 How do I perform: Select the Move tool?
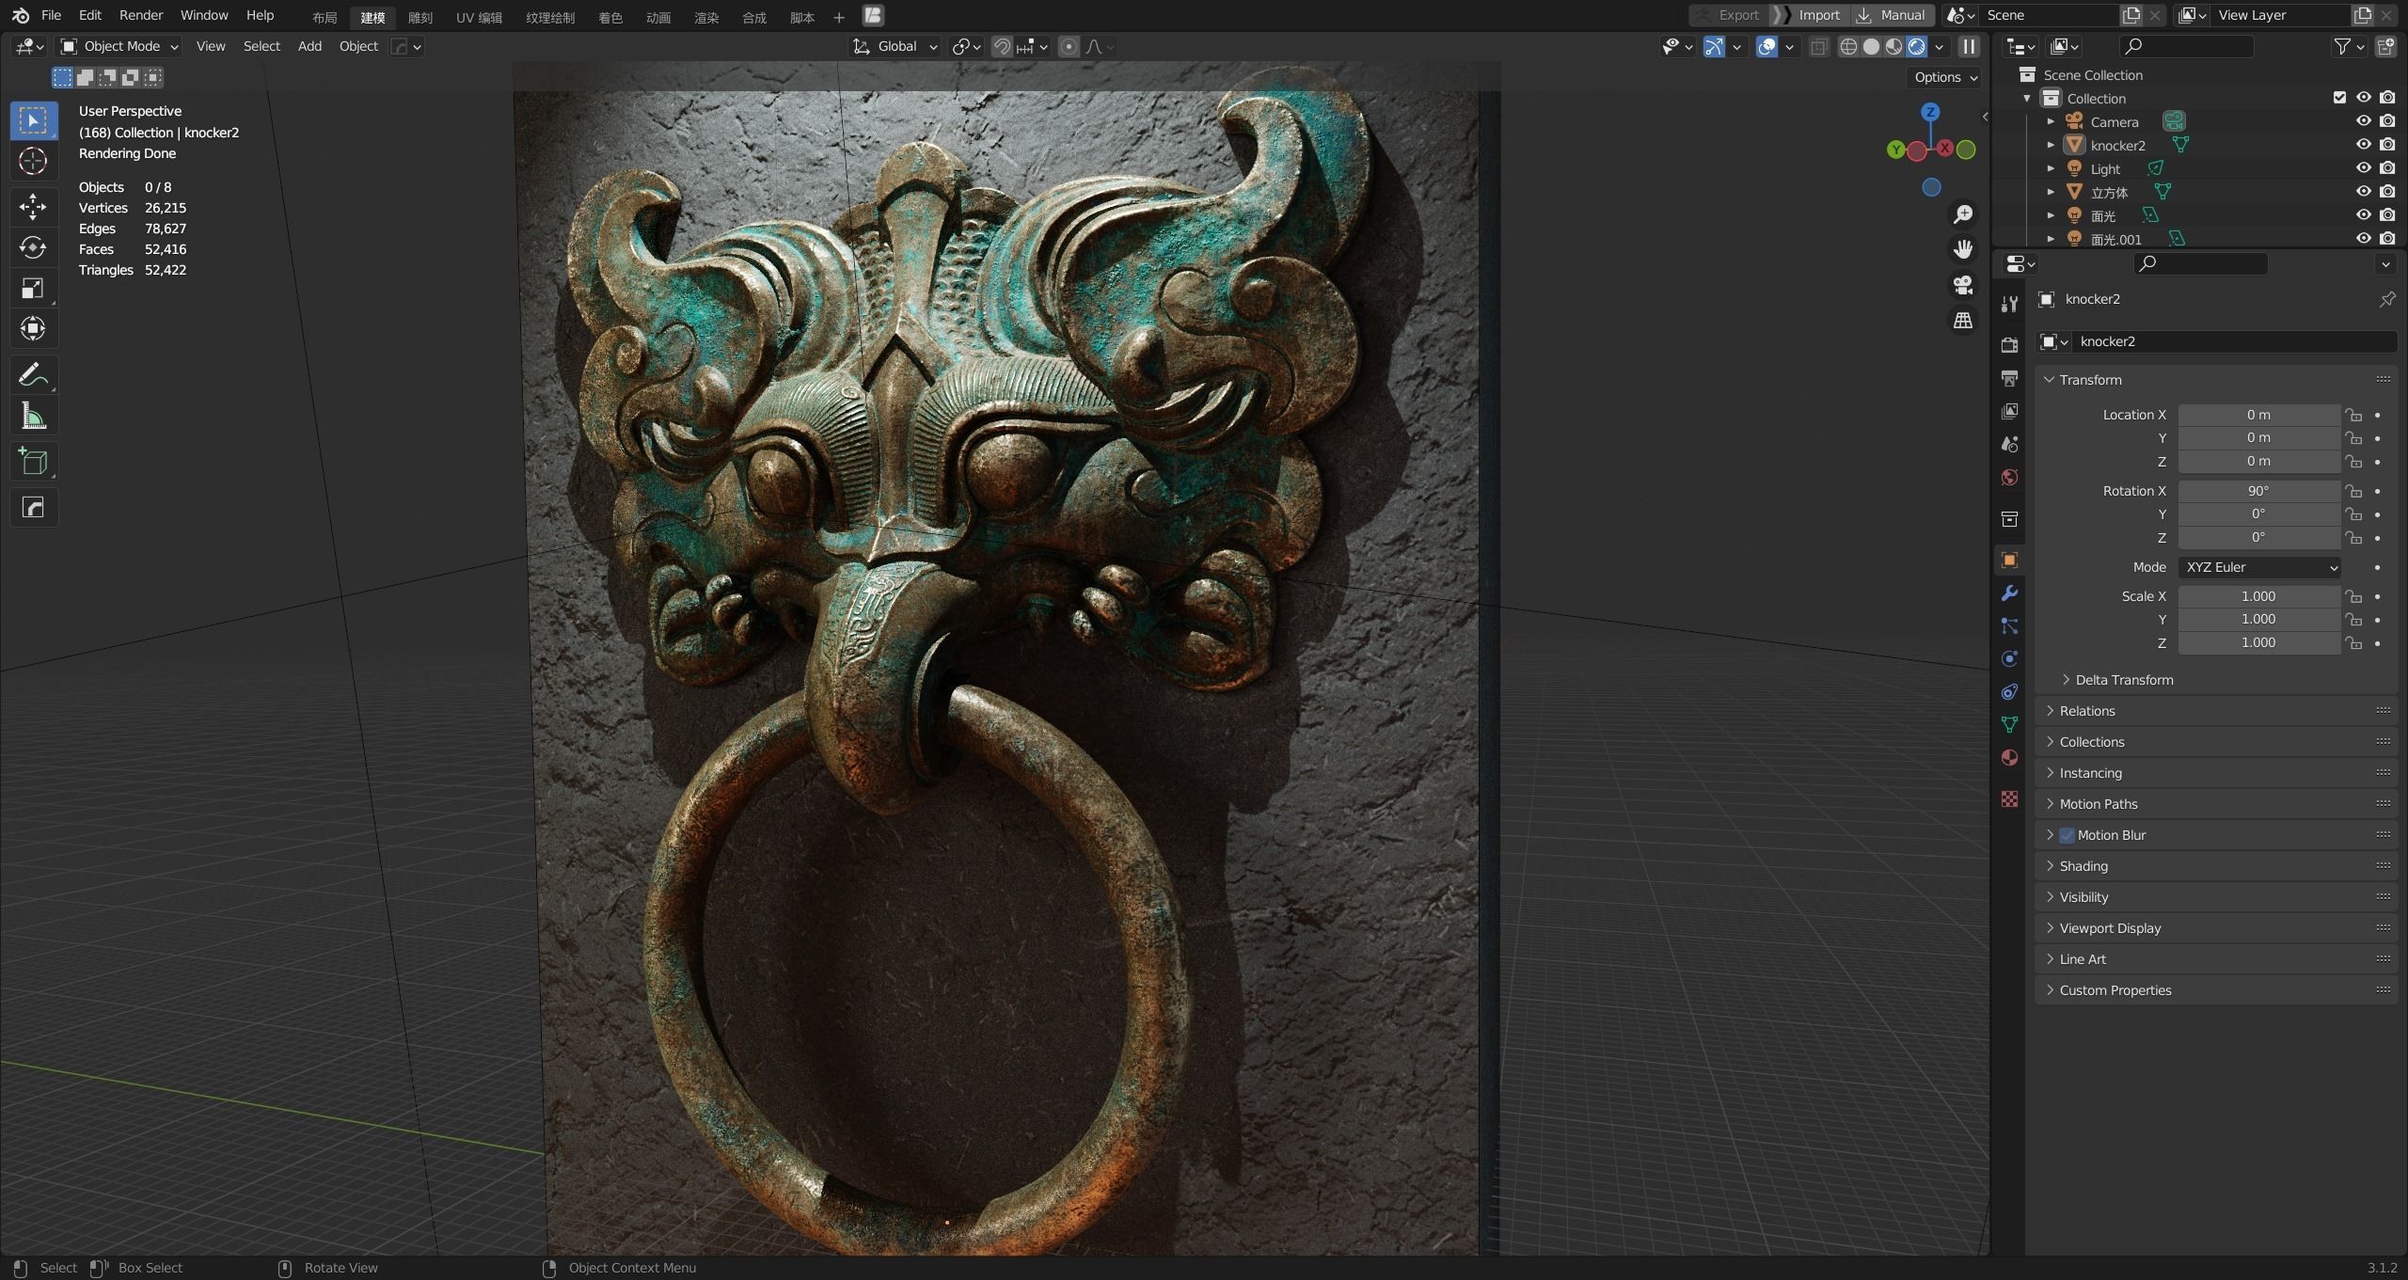[33, 206]
